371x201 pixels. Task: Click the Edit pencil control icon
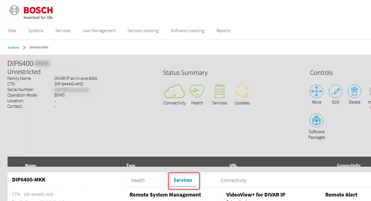coord(335,92)
